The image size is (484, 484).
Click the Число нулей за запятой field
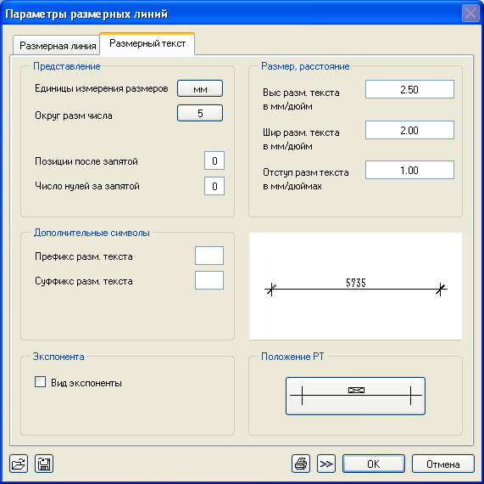214,186
